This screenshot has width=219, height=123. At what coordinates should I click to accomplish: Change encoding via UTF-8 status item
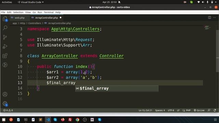click(x=171, y=110)
